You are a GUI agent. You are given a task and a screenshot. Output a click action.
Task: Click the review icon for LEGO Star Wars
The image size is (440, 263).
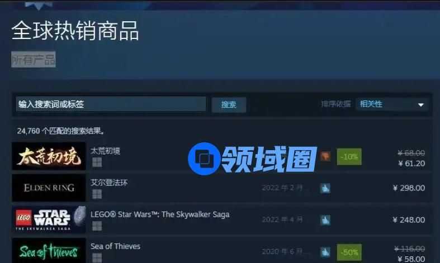[x=325, y=220]
